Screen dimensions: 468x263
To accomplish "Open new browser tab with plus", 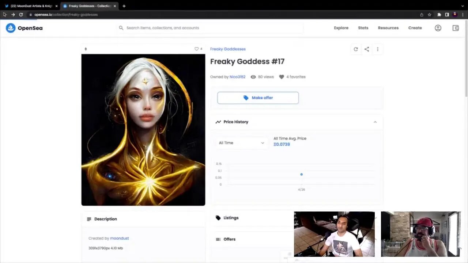I will pos(124,6).
